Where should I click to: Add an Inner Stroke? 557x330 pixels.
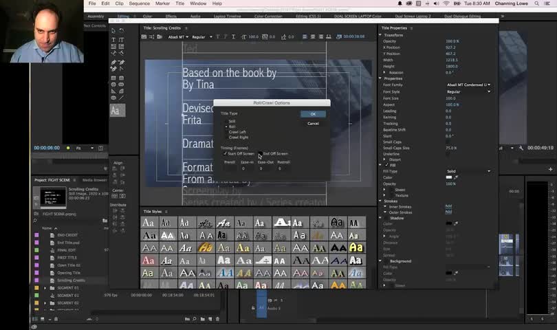coord(448,206)
